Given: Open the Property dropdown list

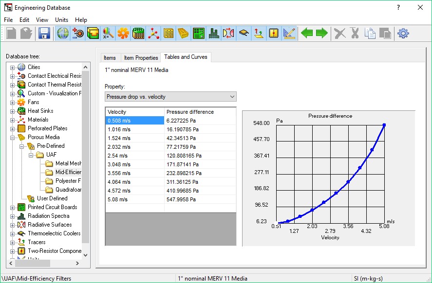Looking at the screenshot, I should (170, 97).
